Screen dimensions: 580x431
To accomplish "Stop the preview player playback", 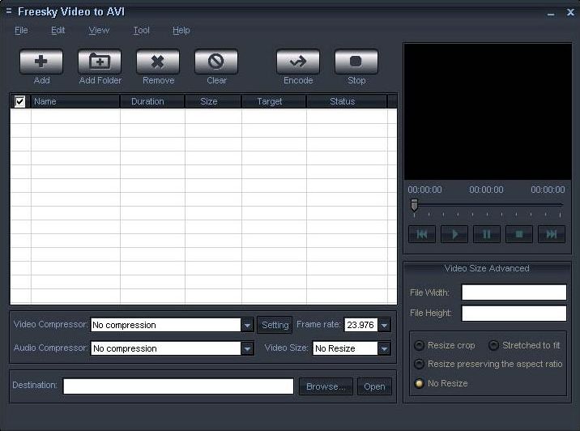I will pyautogui.click(x=519, y=234).
